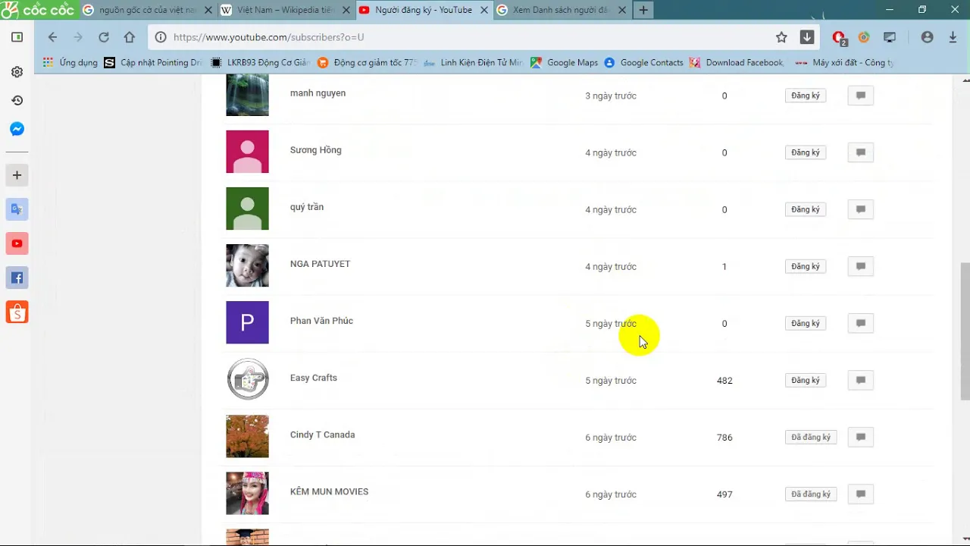Send message to NGA PATUYET
The width and height of the screenshot is (970, 546).
[x=860, y=266]
